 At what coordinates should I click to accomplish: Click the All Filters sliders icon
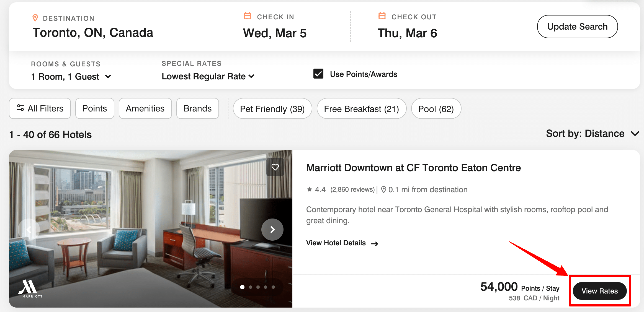click(x=20, y=108)
